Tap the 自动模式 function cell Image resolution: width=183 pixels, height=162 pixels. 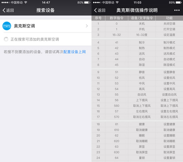(169, 59)
